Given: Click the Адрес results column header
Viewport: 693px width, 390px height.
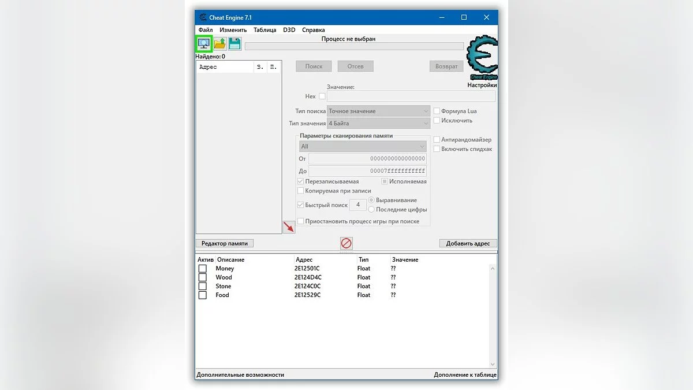Looking at the screenshot, I should (x=225, y=67).
